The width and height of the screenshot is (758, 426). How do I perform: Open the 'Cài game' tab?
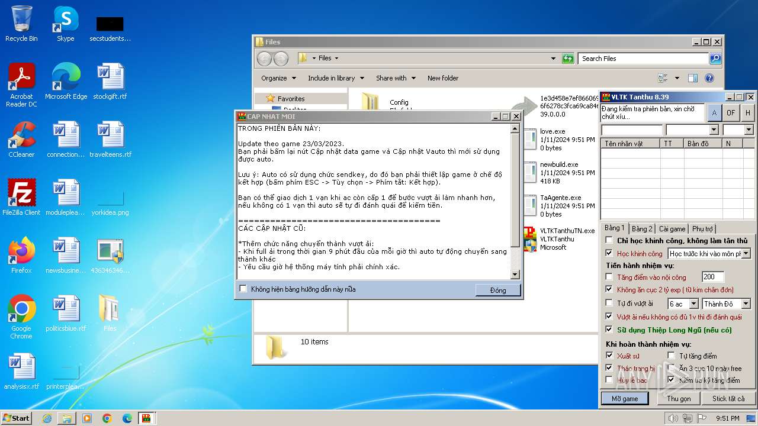(672, 228)
